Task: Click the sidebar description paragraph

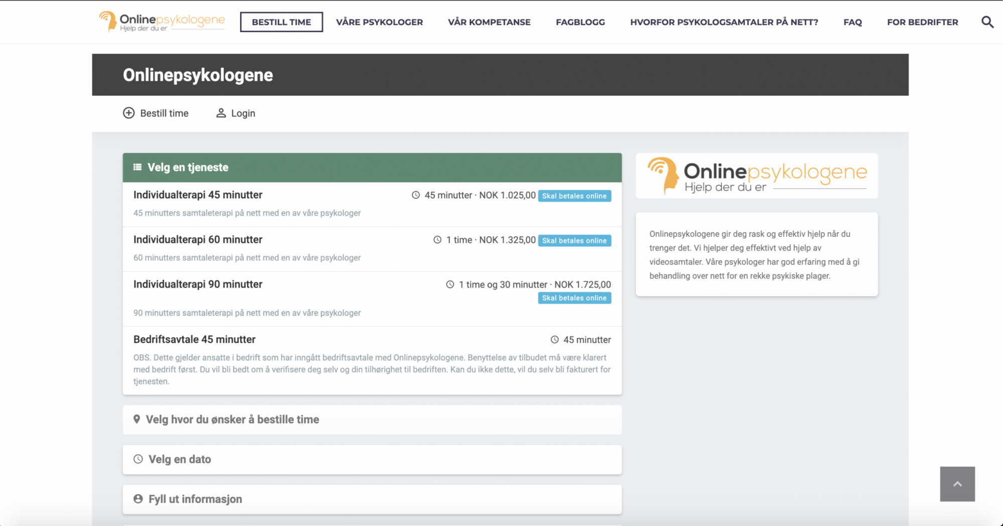Action: click(755, 255)
